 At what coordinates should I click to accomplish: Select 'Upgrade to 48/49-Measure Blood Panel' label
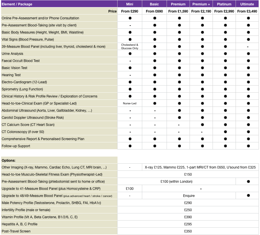coord(57,196)
